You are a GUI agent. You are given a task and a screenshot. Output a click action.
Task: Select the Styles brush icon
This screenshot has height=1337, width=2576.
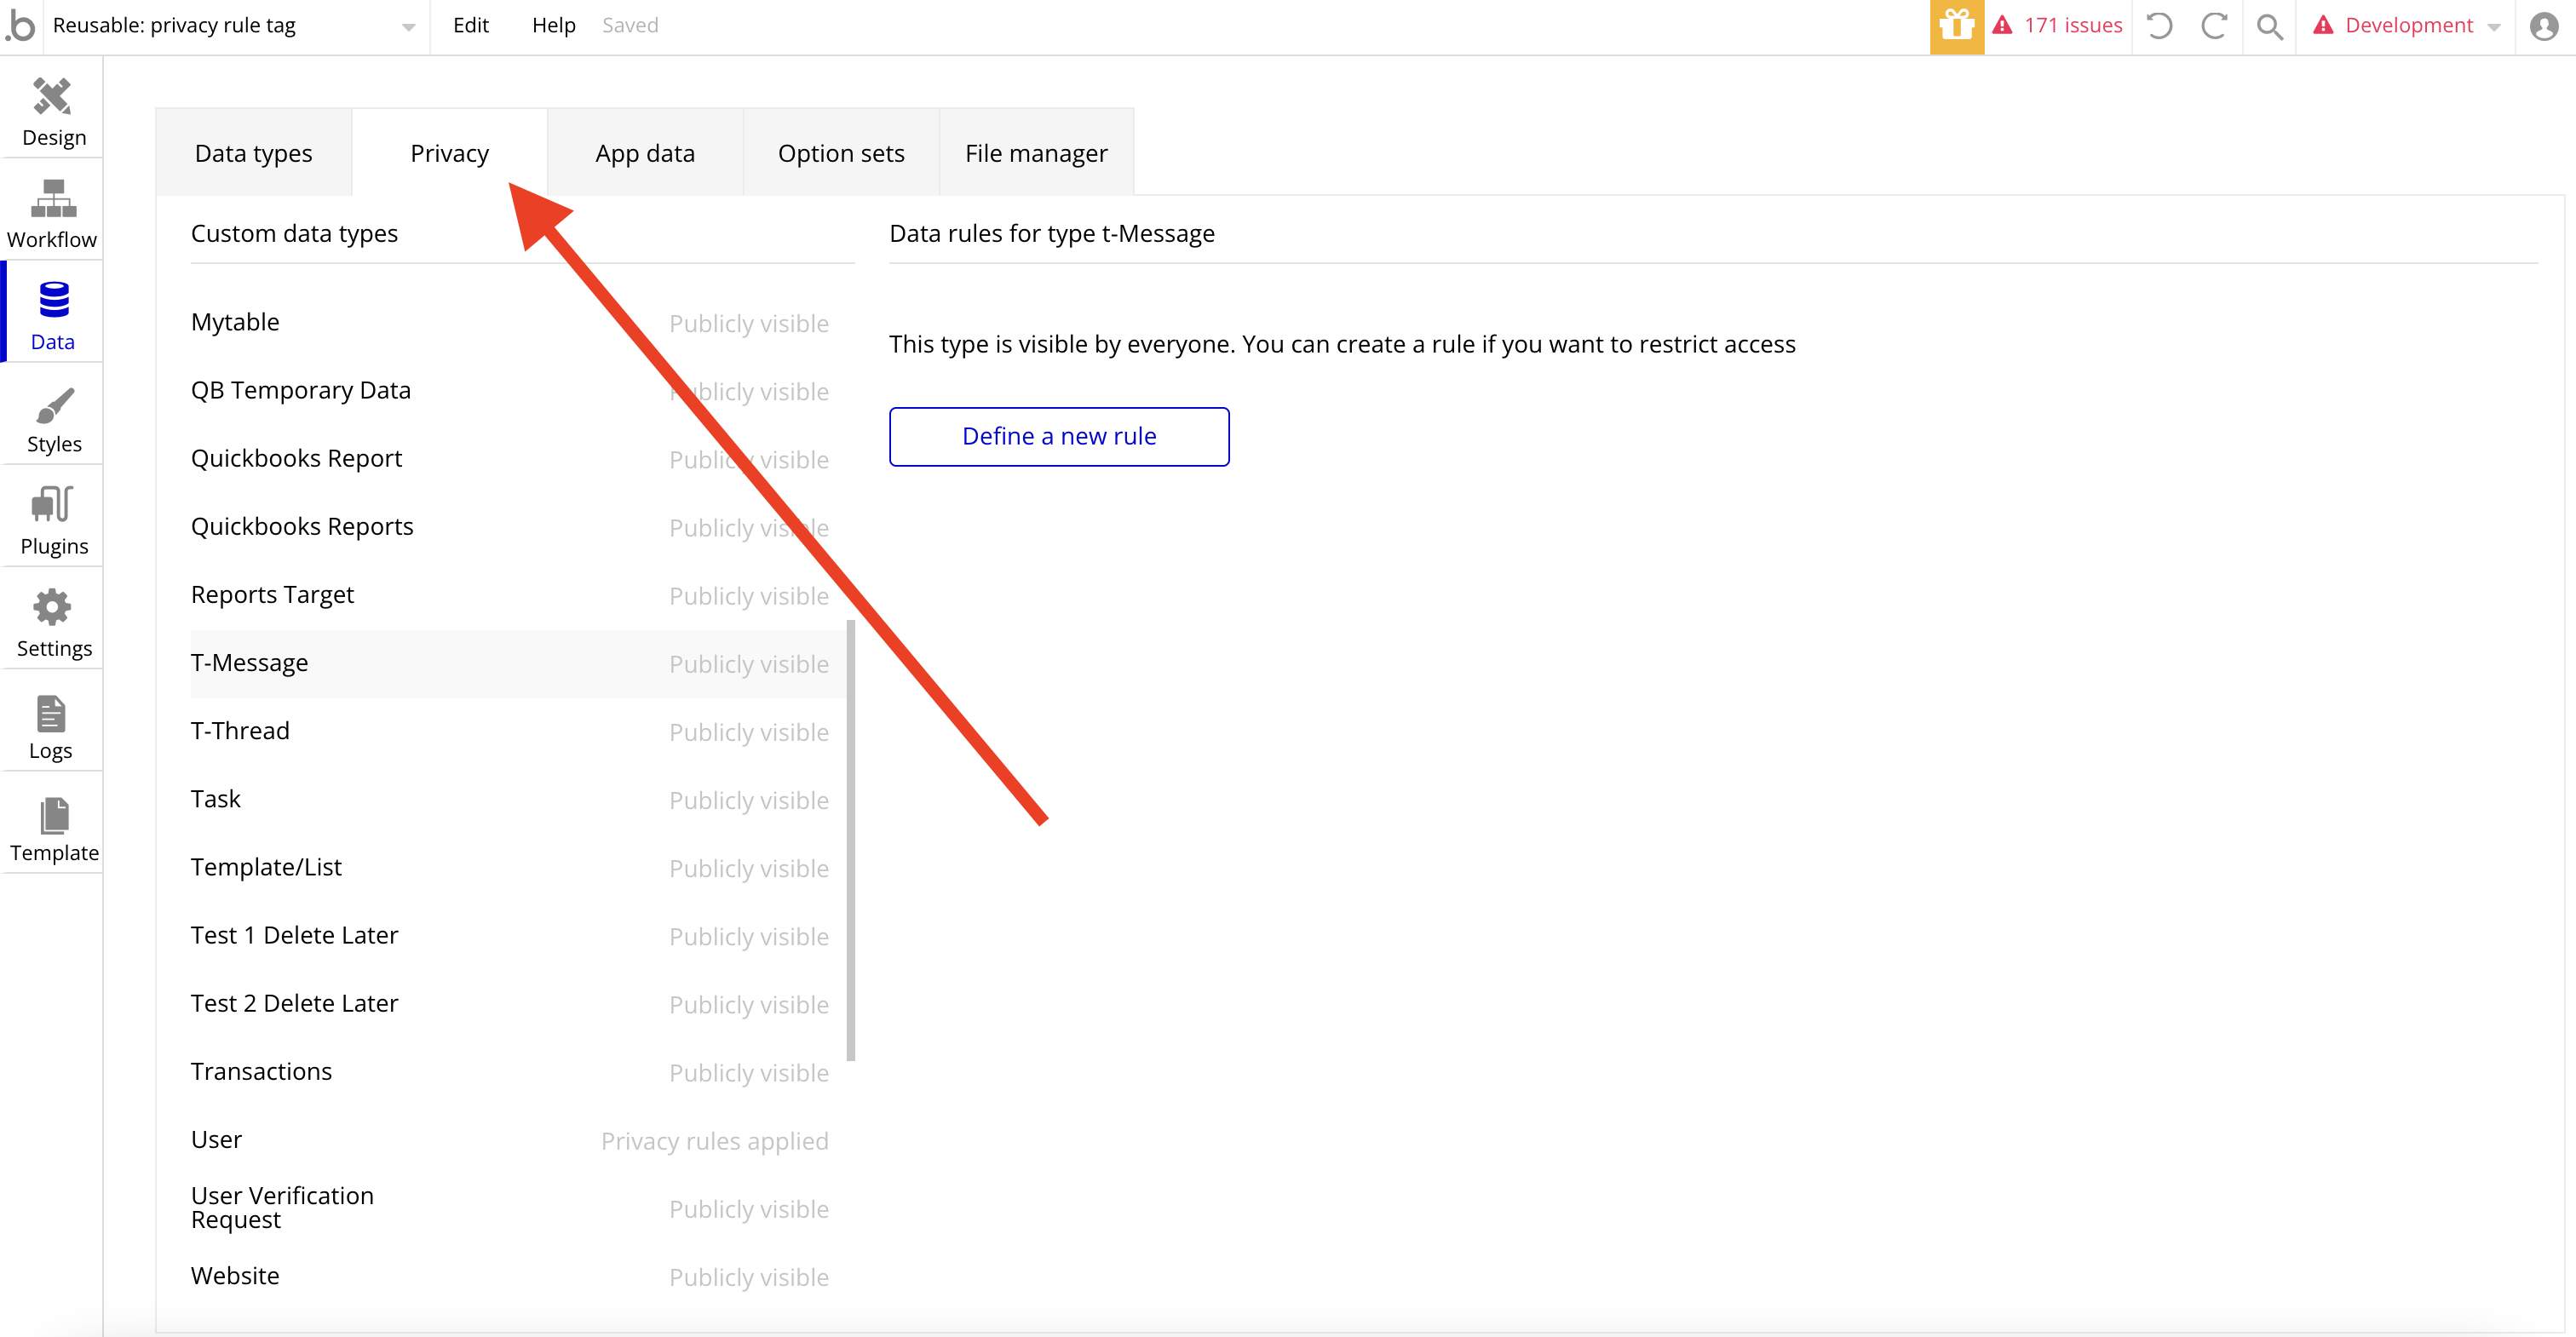pyautogui.click(x=52, y=405)
